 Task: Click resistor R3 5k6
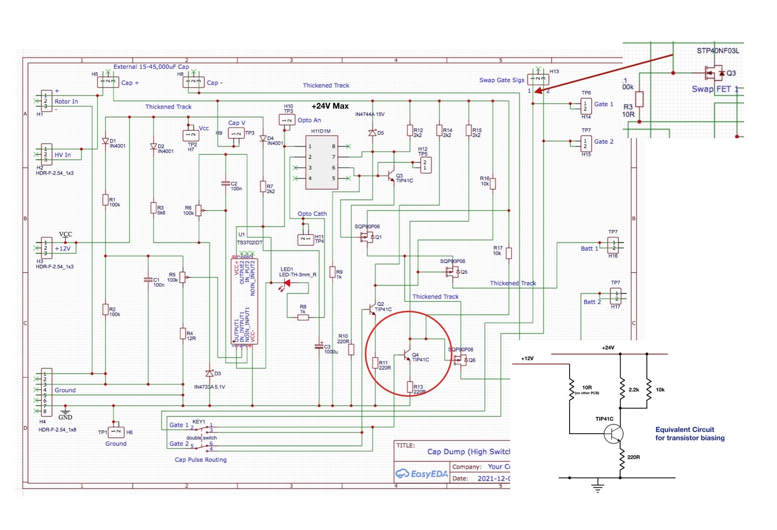(x=153, y=207)
